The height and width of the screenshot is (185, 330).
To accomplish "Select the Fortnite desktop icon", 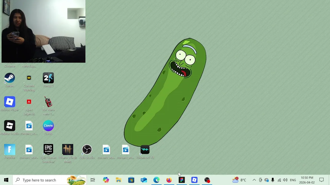I will pyautogui.click(x=10, y=152).
